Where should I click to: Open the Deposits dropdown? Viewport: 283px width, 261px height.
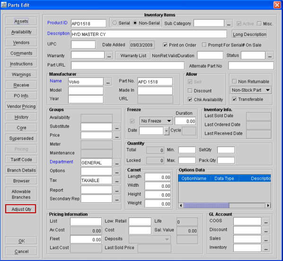pos(150,239)
